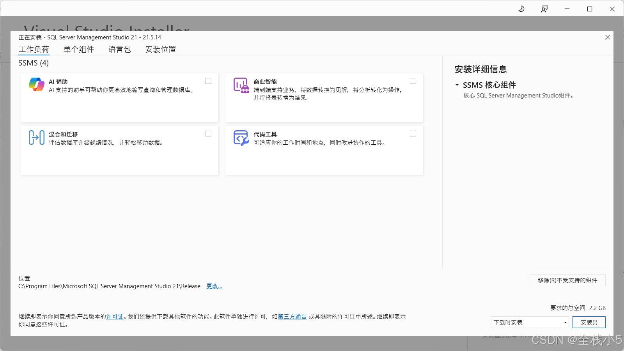Image resolution: width=624 pixels, height=351 pixels.
Task: Click the 商业智能 chart icon
Action: (x=241, y=85)
